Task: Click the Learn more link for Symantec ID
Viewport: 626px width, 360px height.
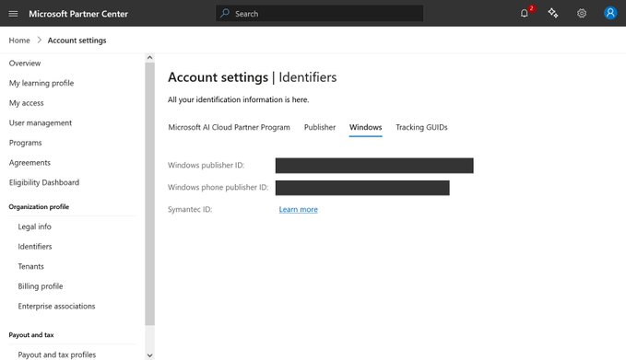Action: (298, 209)
